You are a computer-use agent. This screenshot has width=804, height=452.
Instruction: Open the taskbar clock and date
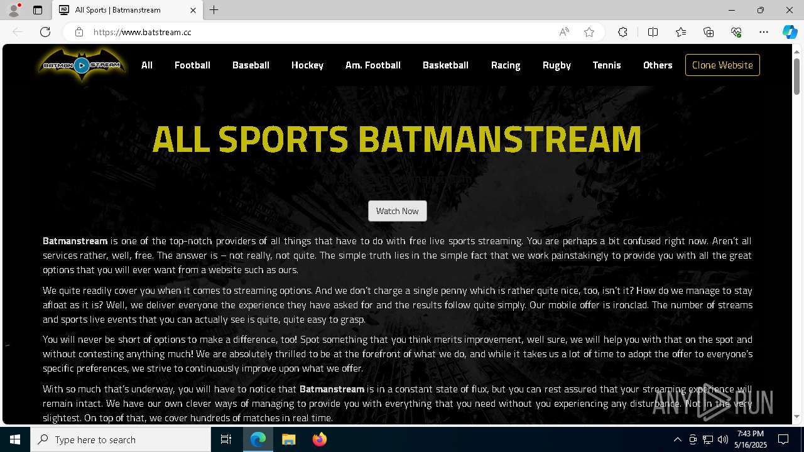[x=751, y=439]
